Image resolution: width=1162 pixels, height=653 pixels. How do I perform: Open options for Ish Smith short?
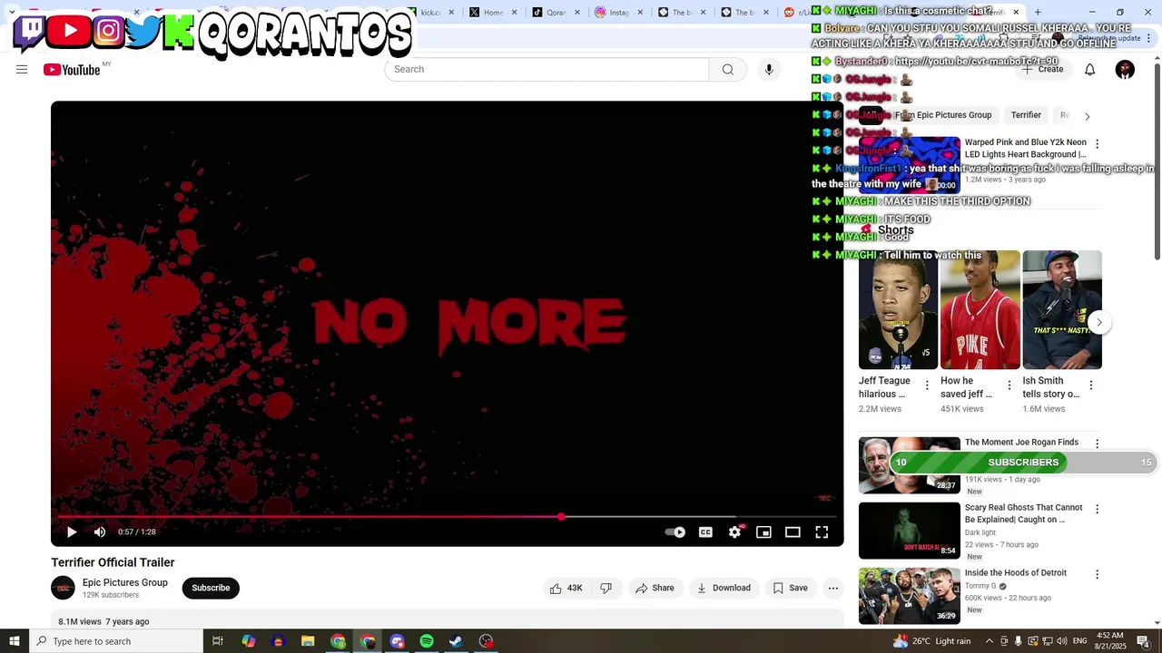pyautogui.click(x=1090, y=385)
